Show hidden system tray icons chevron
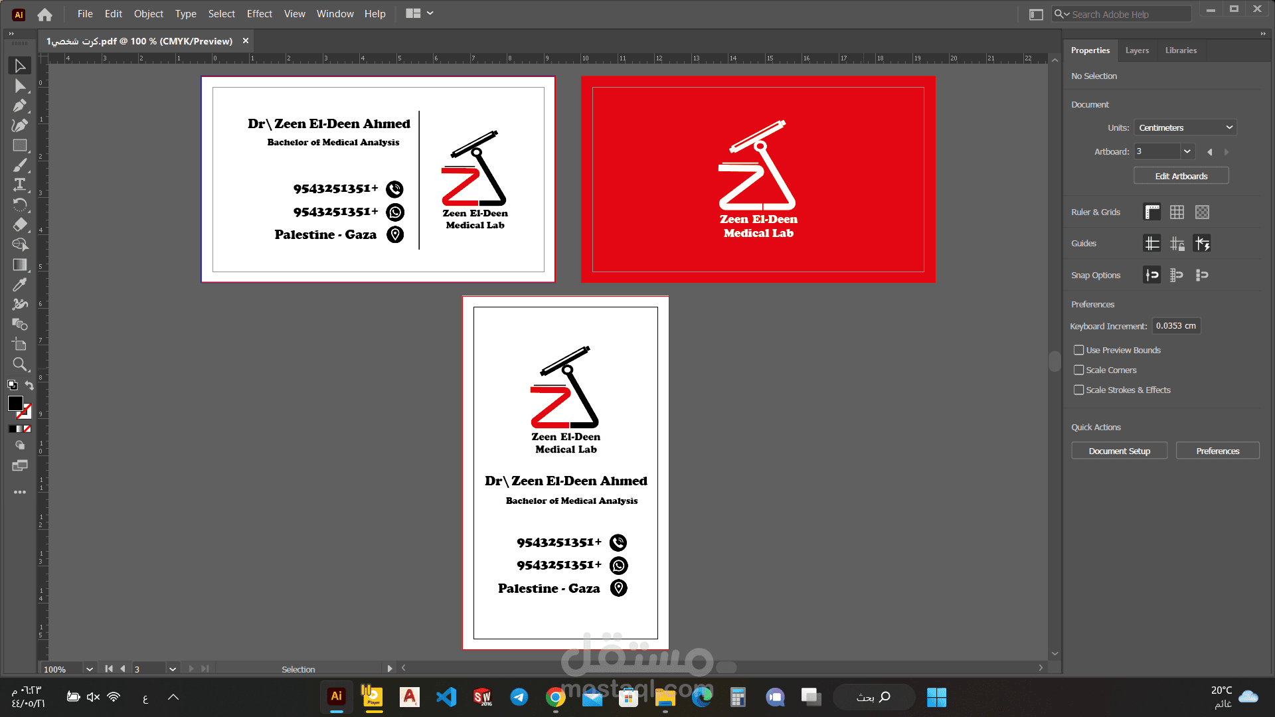Screen dimensions: 1275x717 coord(173,697)
